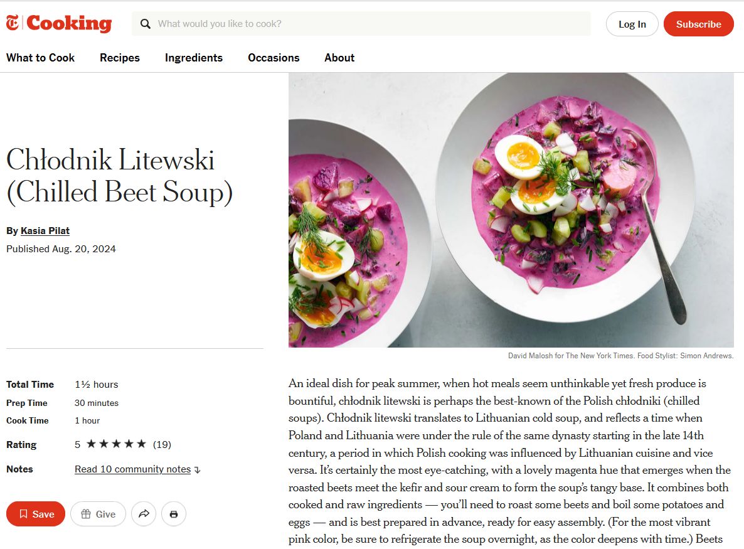
Task: Click the print recipe icon
Action: tap(174, 514)
